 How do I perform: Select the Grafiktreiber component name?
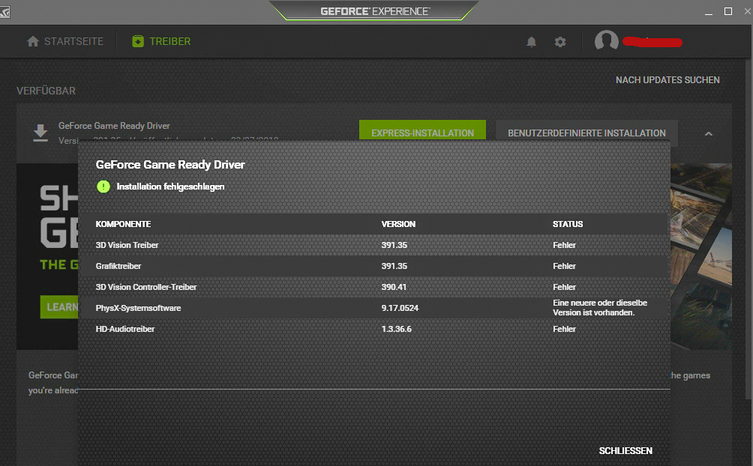(x=118, y=266)
